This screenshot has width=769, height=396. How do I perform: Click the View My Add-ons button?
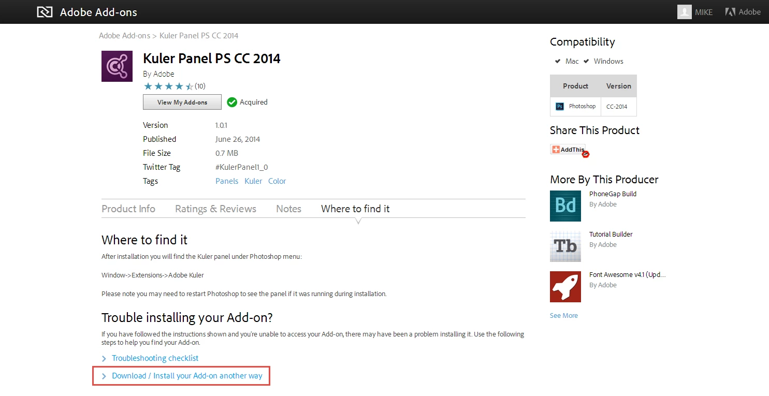(182, 102)
